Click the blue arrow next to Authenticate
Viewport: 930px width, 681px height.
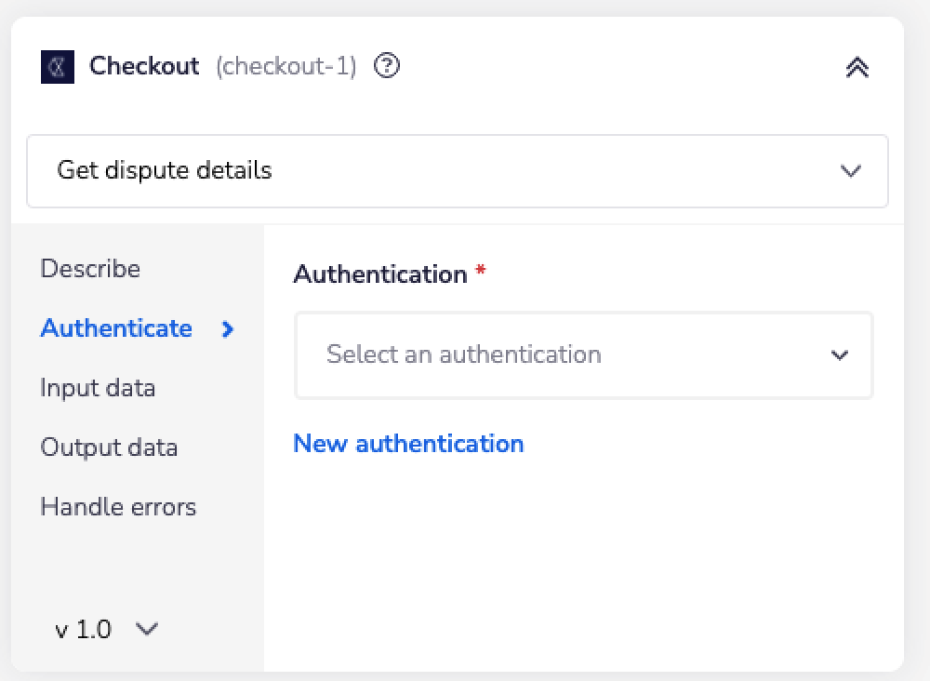point(226,328)
